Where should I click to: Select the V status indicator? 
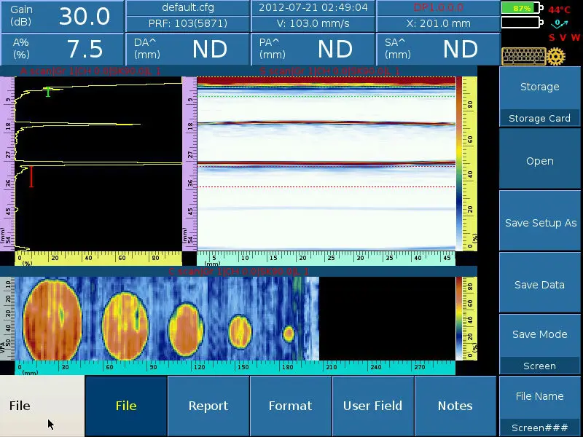564,36
